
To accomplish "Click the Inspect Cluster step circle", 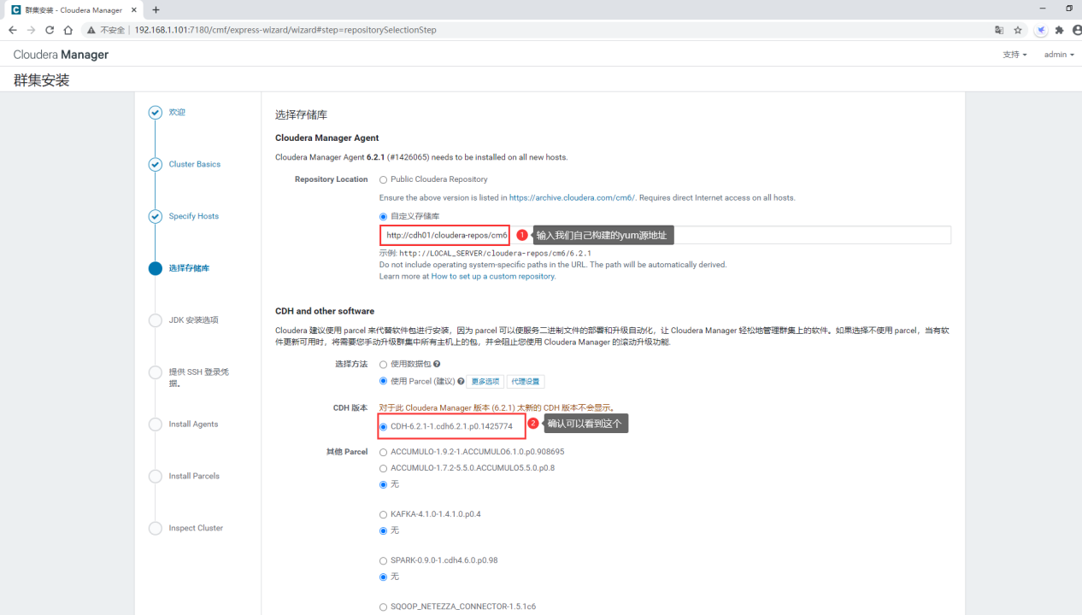I will (155, 529).
